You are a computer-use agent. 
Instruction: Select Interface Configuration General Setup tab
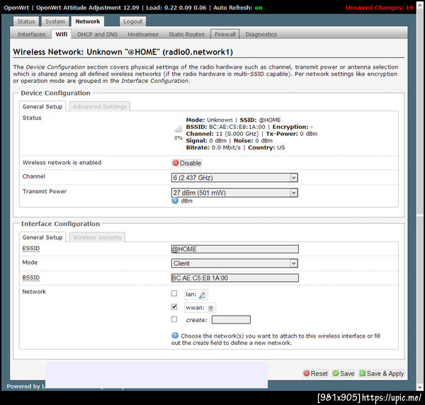[42, 237]
